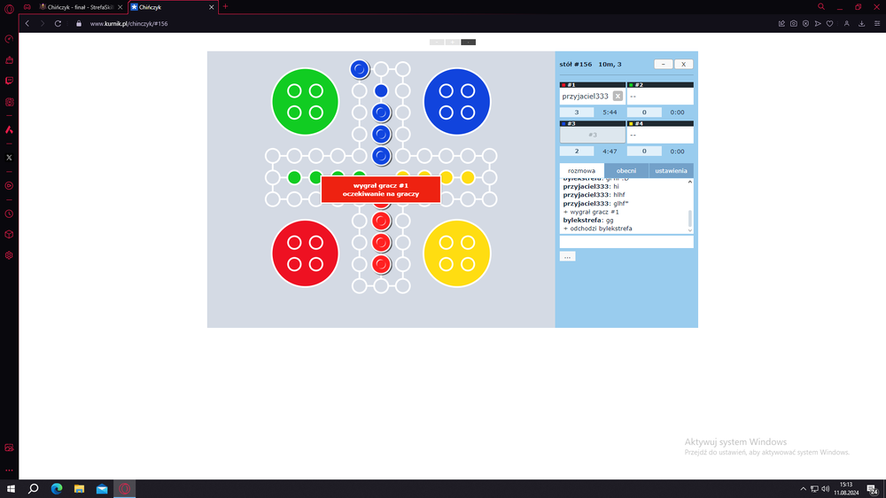Open Twitch panel in Opera sidebar

click(9, 81)
